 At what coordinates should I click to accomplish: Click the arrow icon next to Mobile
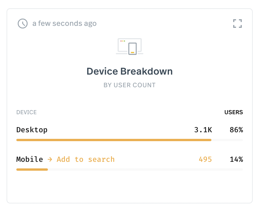pos(50,160)
